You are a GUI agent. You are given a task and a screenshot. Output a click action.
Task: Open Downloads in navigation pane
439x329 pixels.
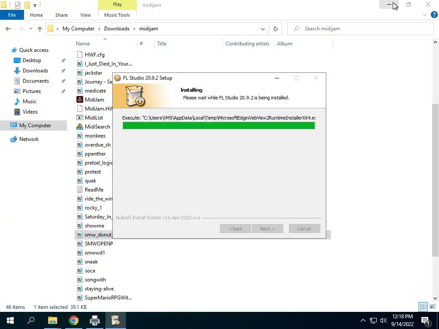(x=35, y=71)
